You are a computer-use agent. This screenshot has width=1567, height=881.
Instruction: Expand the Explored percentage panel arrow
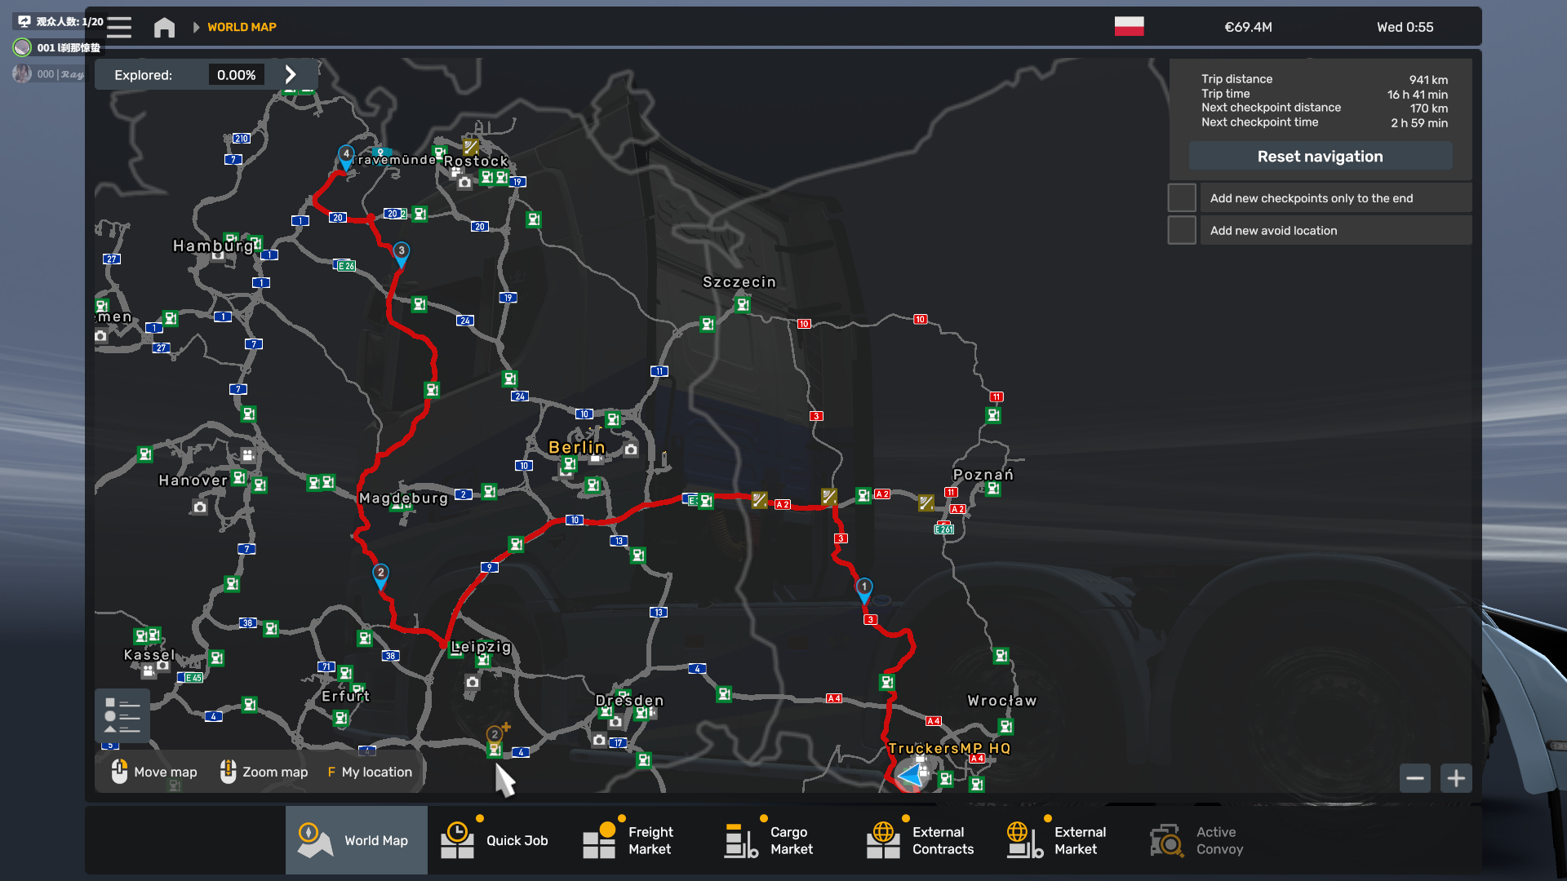[291, 74]
